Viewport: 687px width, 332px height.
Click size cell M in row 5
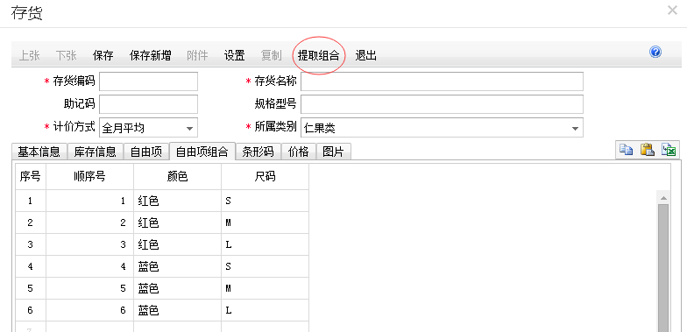coord(265,289)
